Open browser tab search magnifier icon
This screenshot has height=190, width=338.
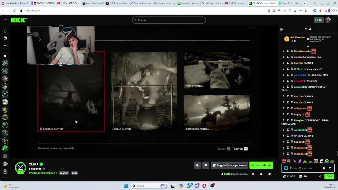pos(316,3)
